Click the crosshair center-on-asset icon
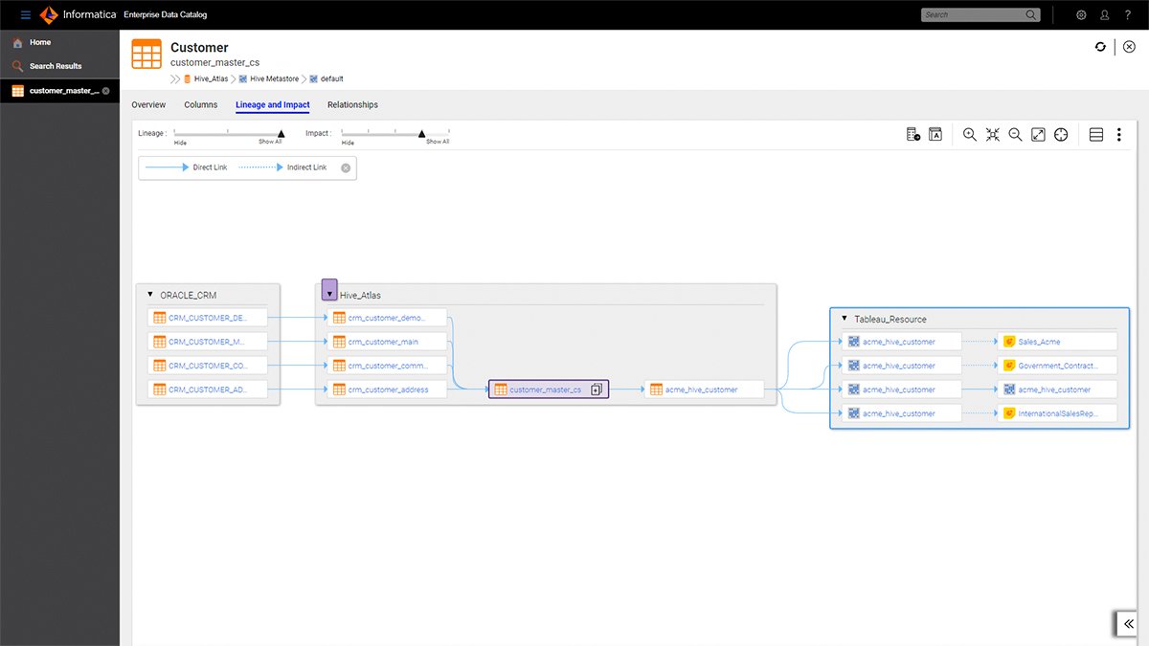 tap(1061, 135)
